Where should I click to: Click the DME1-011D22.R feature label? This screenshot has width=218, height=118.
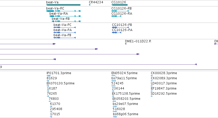[138, 41]
